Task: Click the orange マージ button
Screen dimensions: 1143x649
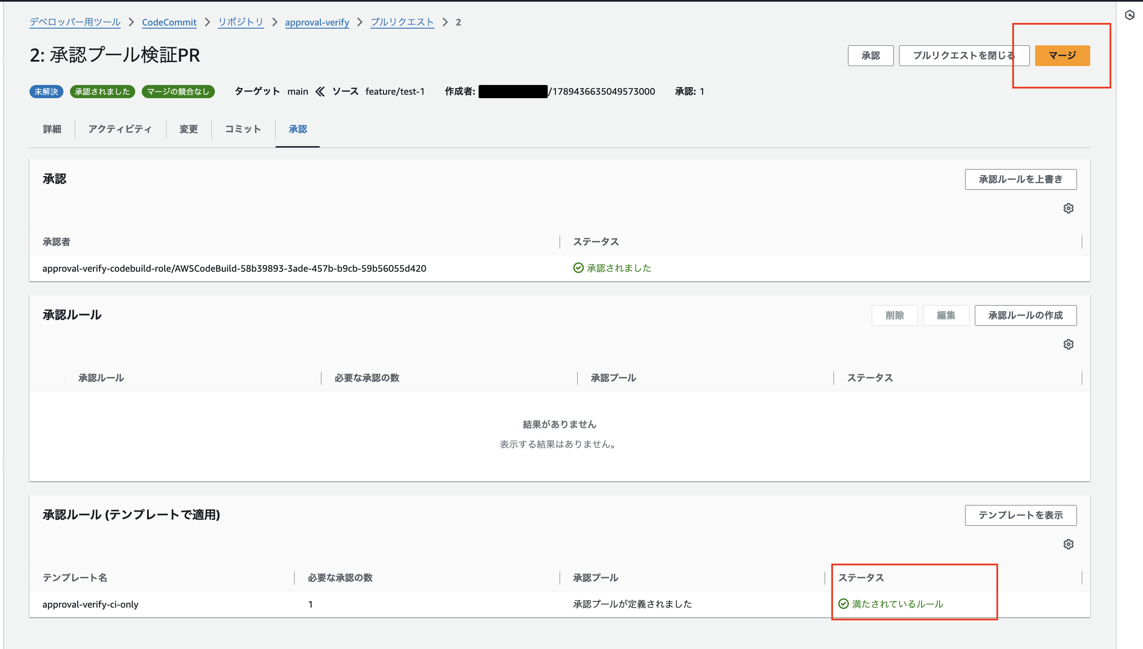Action: click(x=1062, y=56)
